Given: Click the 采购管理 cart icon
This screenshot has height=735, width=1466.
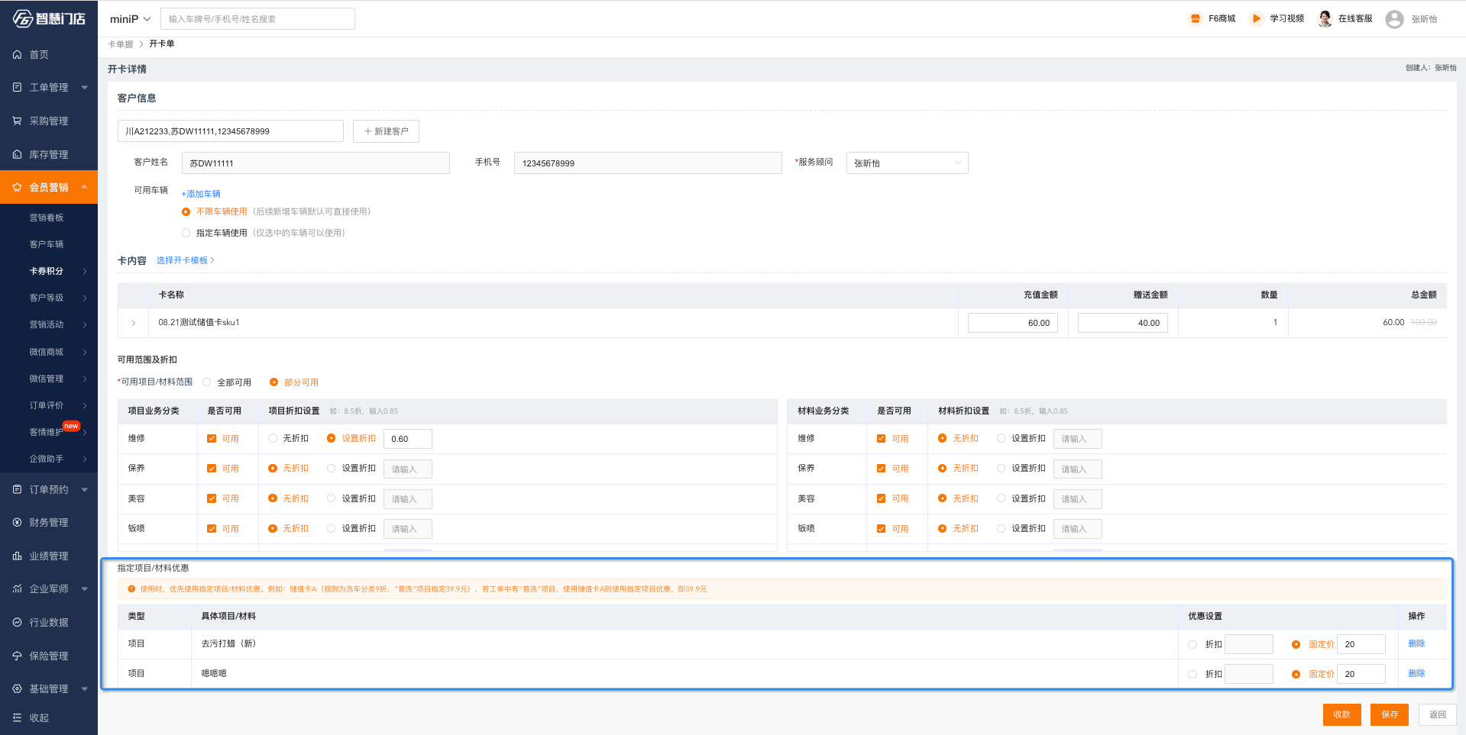Looking at the screenshot, I should (x=17, y=121).
